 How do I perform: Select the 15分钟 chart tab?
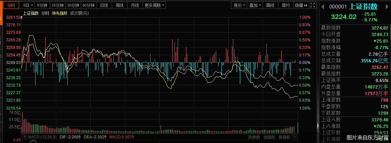[57, 5]
